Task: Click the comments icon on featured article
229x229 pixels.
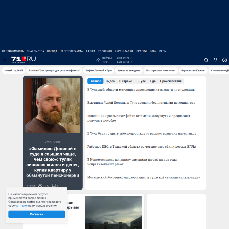Action: (x=54, y=186)
